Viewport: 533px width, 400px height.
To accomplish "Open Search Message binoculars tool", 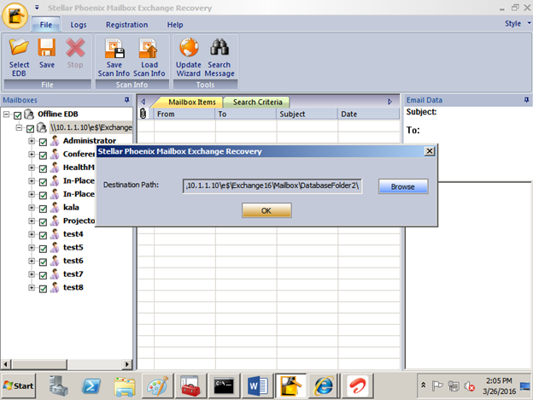I will (x=220, y=47).
